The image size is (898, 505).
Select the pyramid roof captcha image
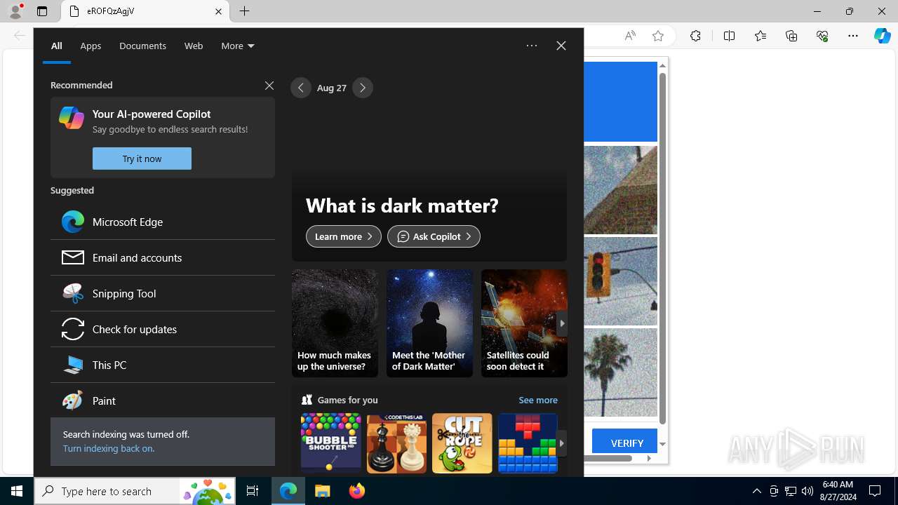621,190
